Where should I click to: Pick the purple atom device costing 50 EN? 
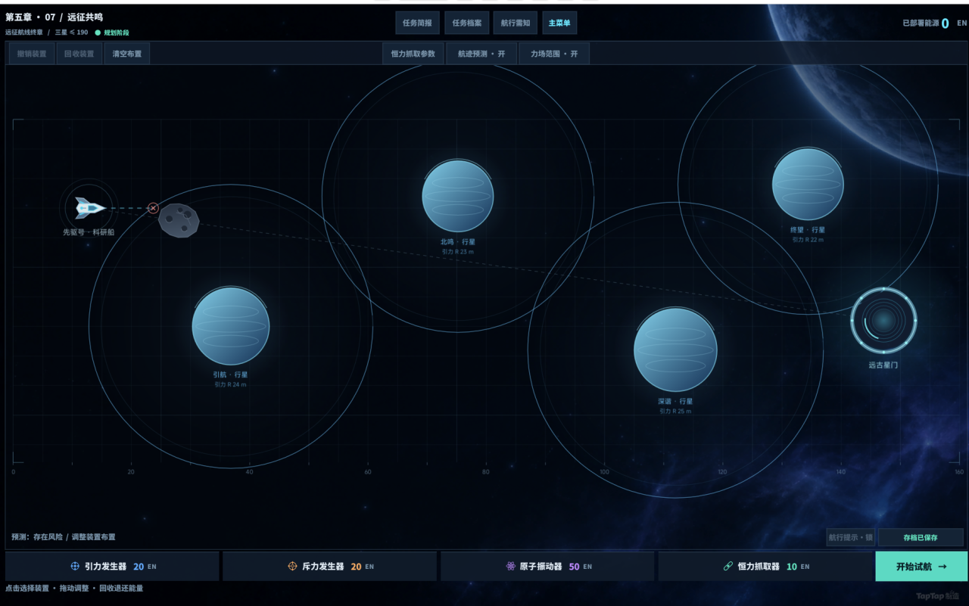coord(547,566)
